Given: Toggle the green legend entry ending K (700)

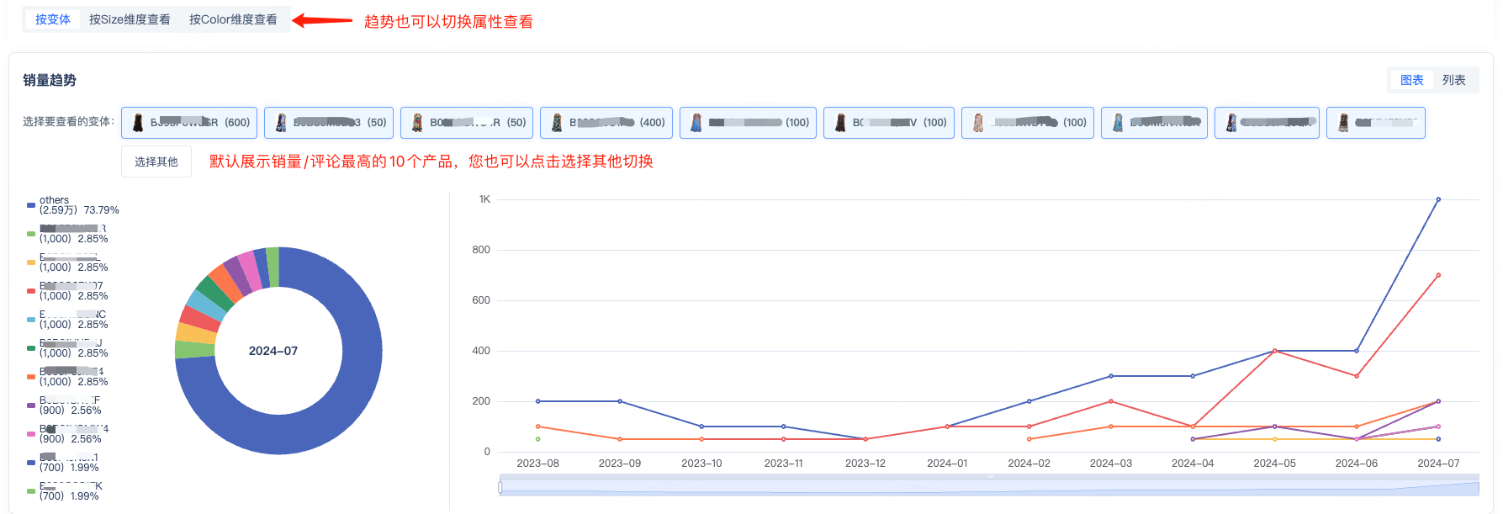Looking at the screenshot, I should pyautogui.click(x=65, y=491).
